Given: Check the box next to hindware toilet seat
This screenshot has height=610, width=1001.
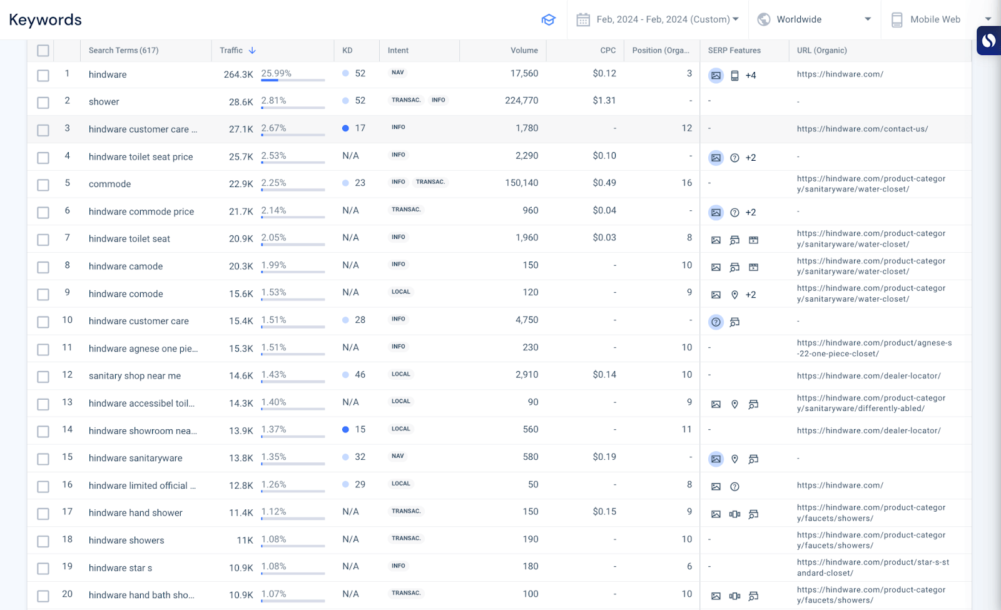Looking at the screenshot, I should pos(43,240).
